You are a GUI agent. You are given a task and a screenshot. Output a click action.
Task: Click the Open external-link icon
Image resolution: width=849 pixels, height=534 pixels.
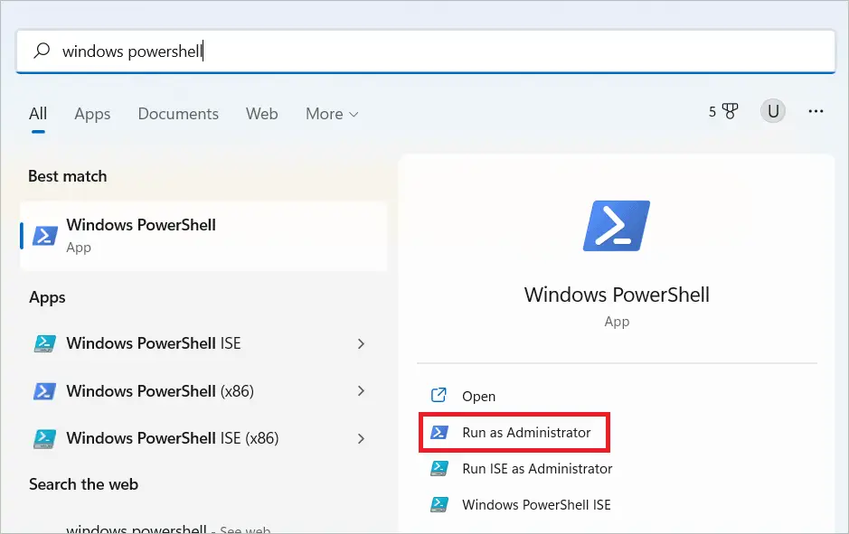(439, 396)
